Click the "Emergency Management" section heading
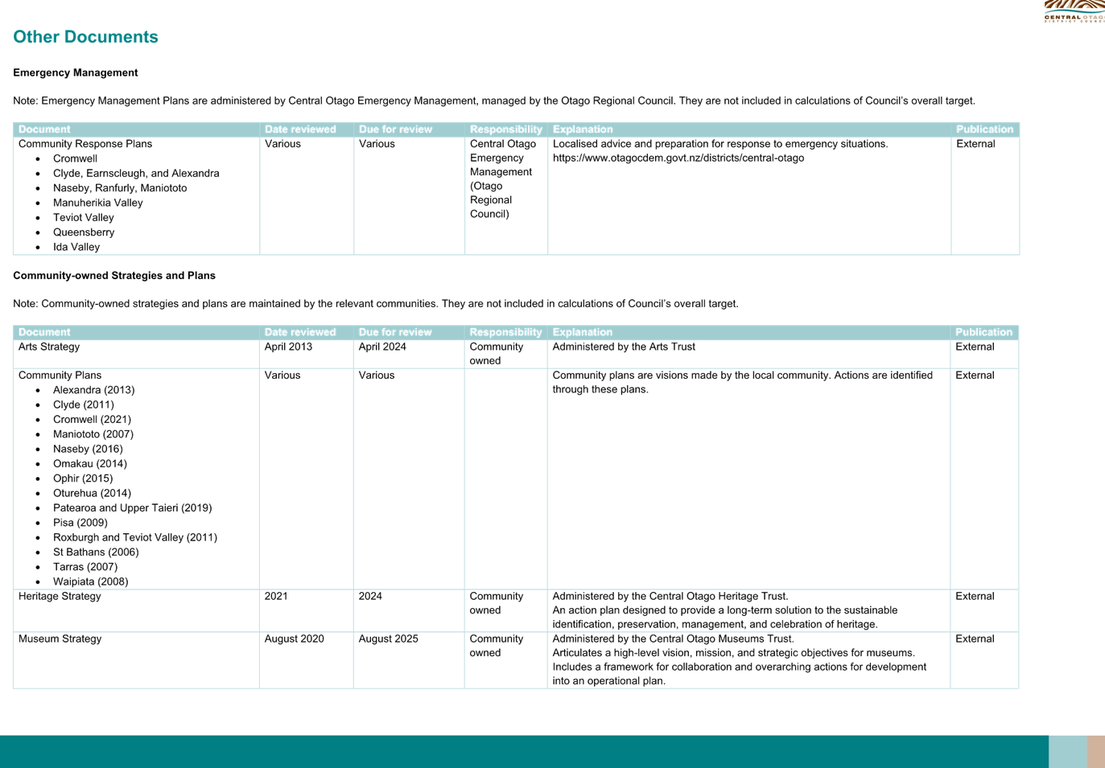This screenshot has height=768, width=1105. (76, 72)
